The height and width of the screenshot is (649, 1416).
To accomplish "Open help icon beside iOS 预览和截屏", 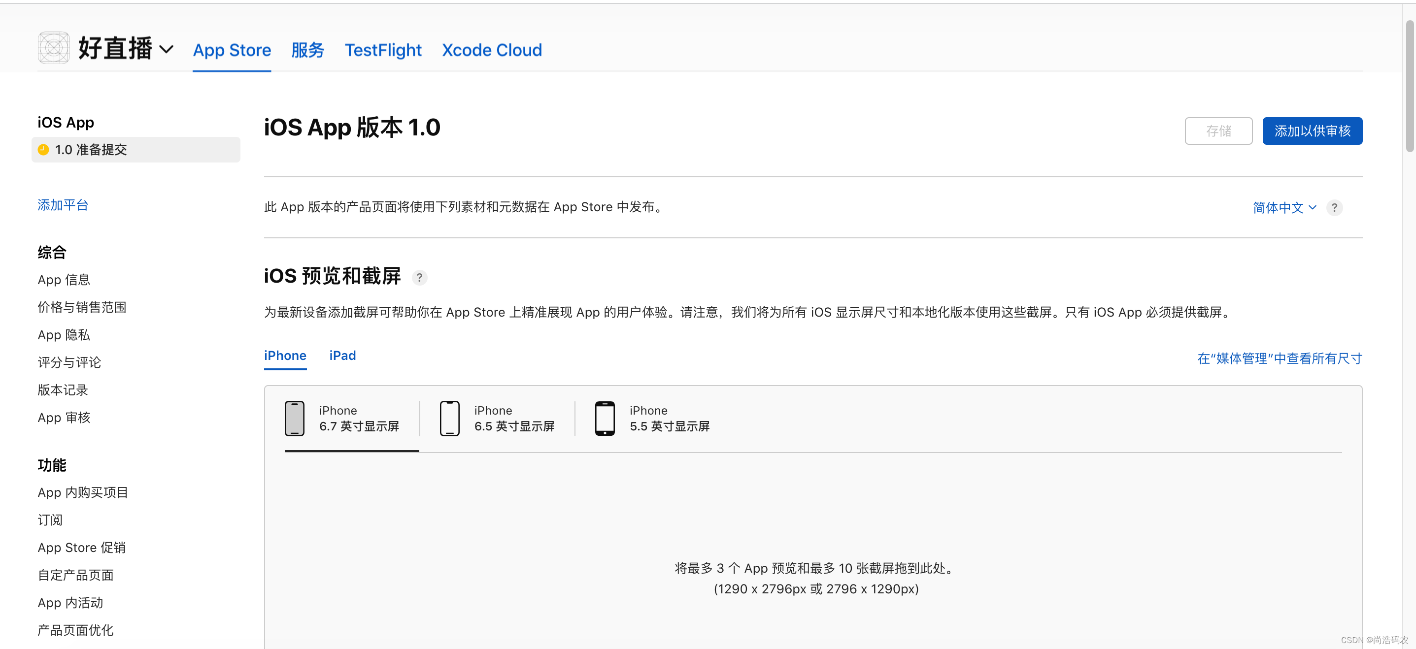I will click(x=419, y=278).
